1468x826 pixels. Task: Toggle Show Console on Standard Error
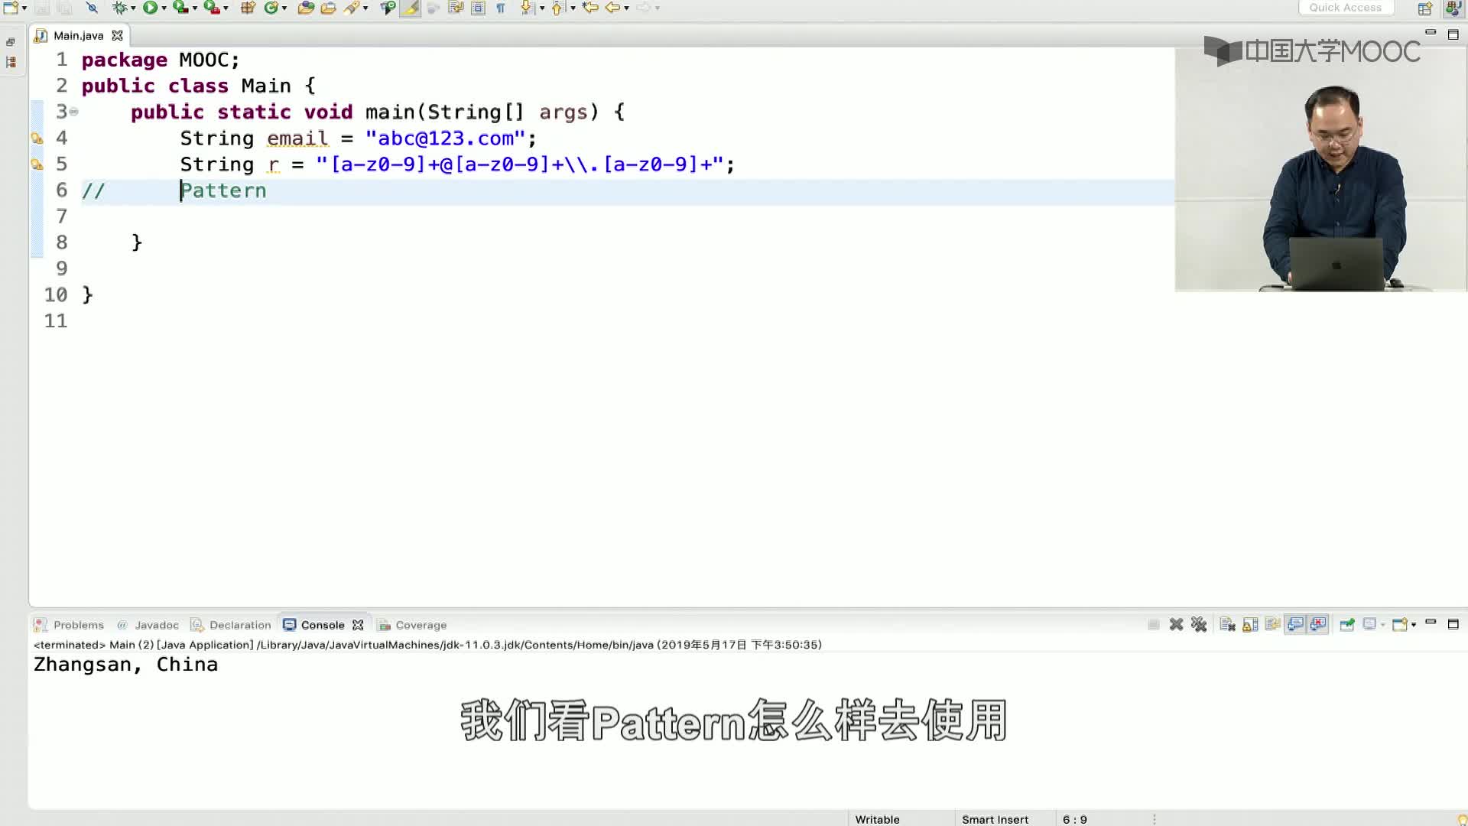[1318, 625]
